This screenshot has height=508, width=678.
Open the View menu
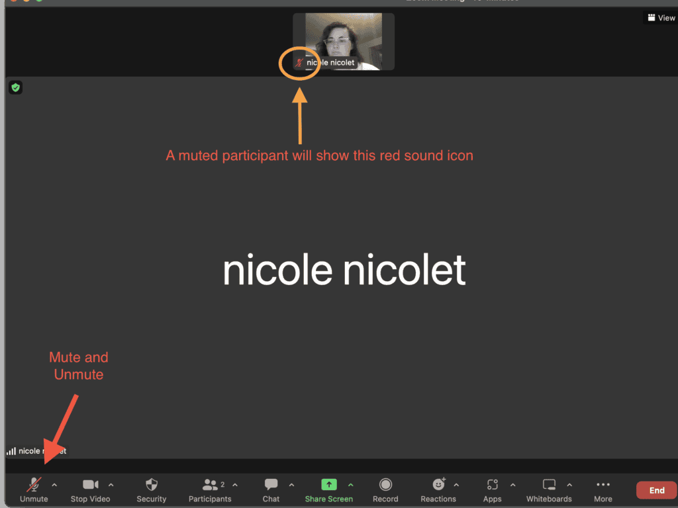click(x=660, y=18)
